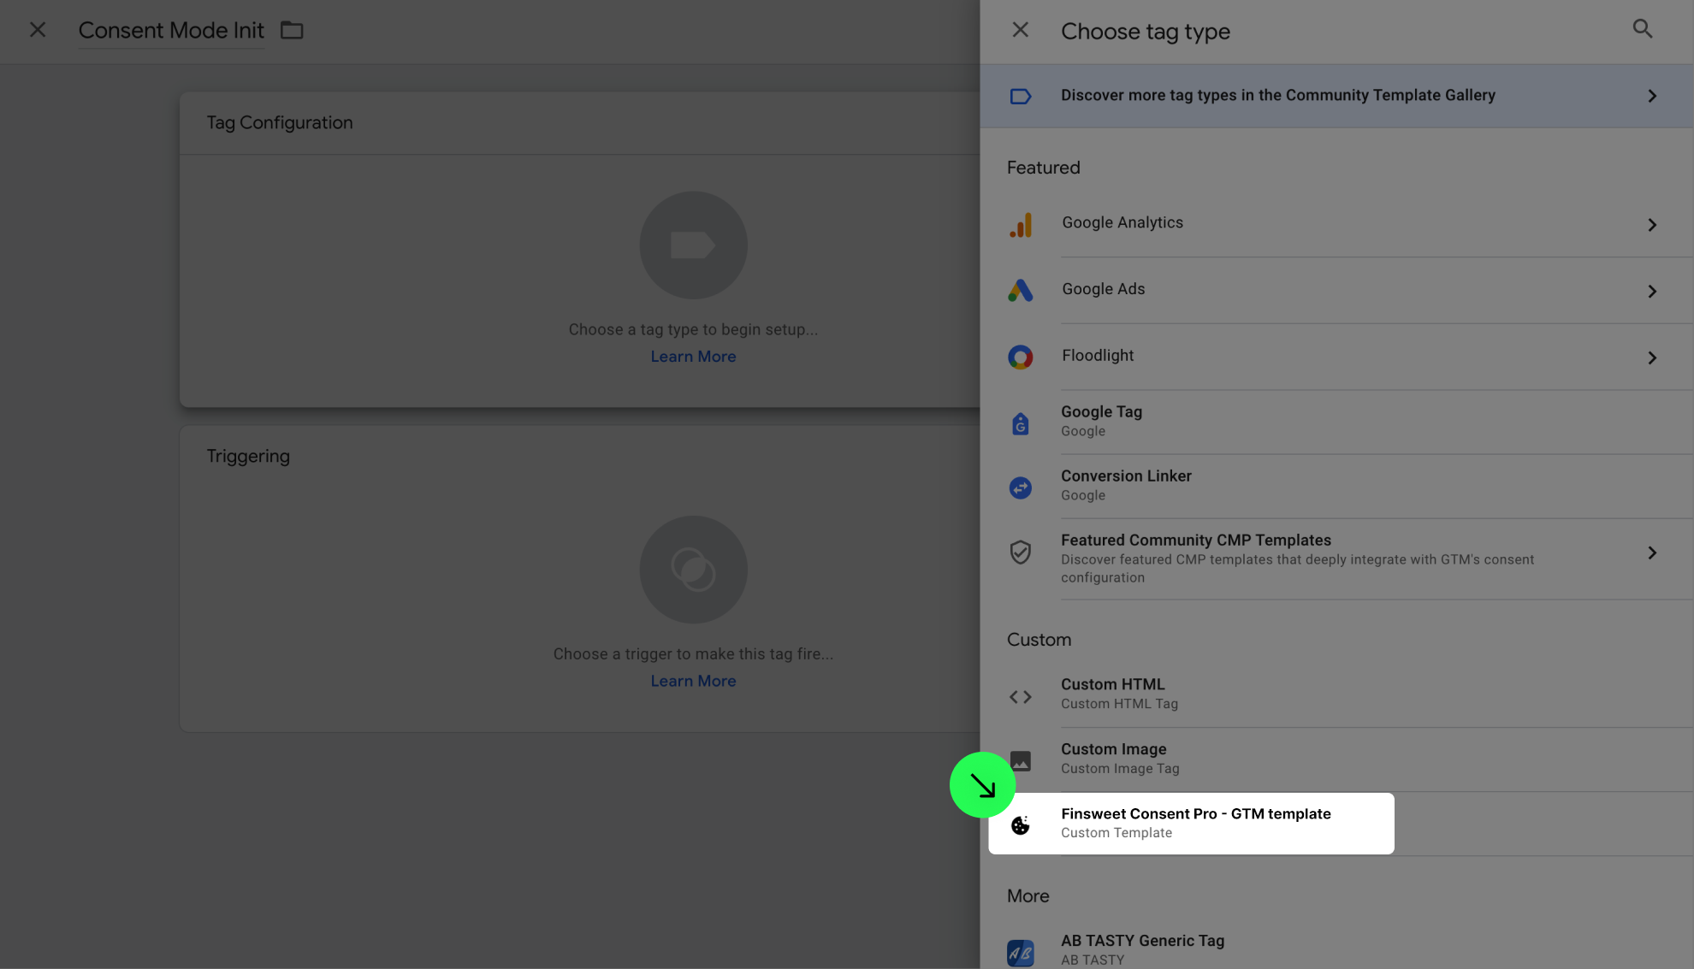Viewport: 1694px width, 969px height.
Task: Click the Floodlight ring icon
Action: pos(1020,357)
